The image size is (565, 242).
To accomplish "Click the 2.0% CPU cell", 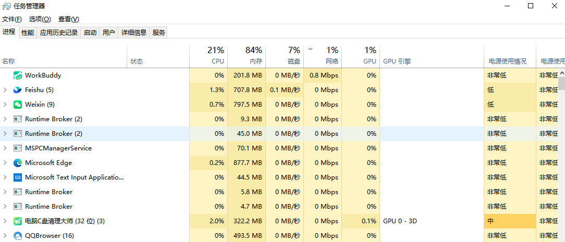I will tap(208, 221).
